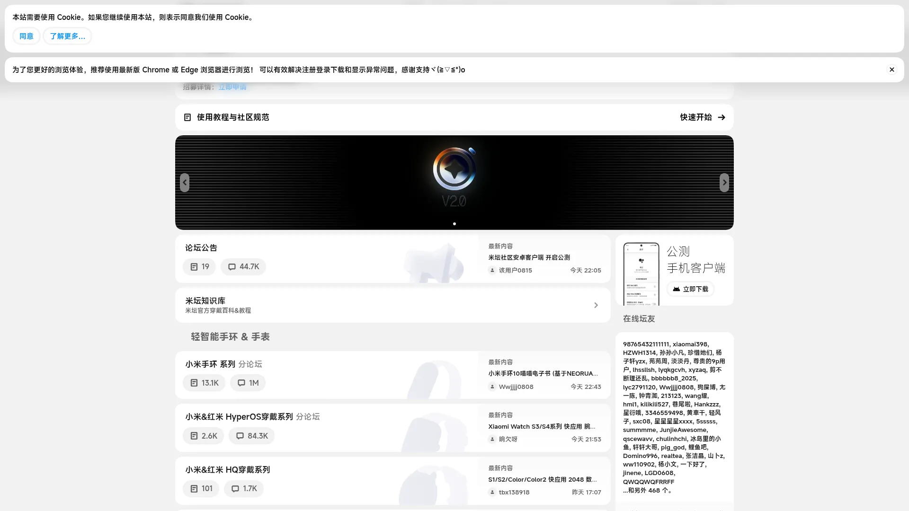Click the document icon beside 使用教程与社区规范
This screenshot has width=909, height=511.
click(x=187, y=117)
